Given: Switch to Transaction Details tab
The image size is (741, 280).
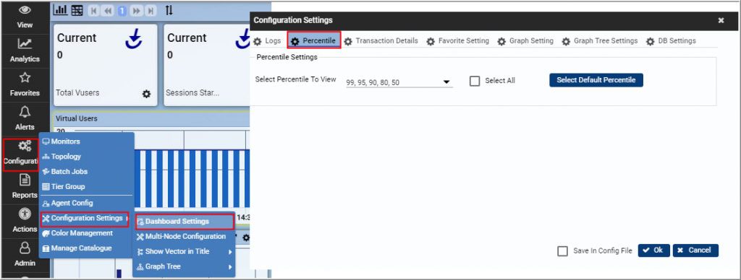Looking at the screenshot, I should [381, 41].
